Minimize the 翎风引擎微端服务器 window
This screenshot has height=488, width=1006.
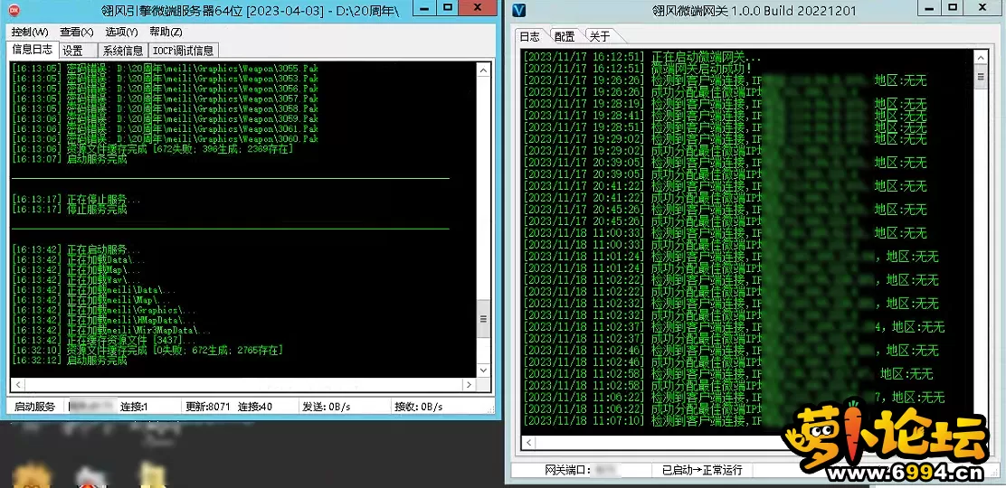tap(422, 8)
